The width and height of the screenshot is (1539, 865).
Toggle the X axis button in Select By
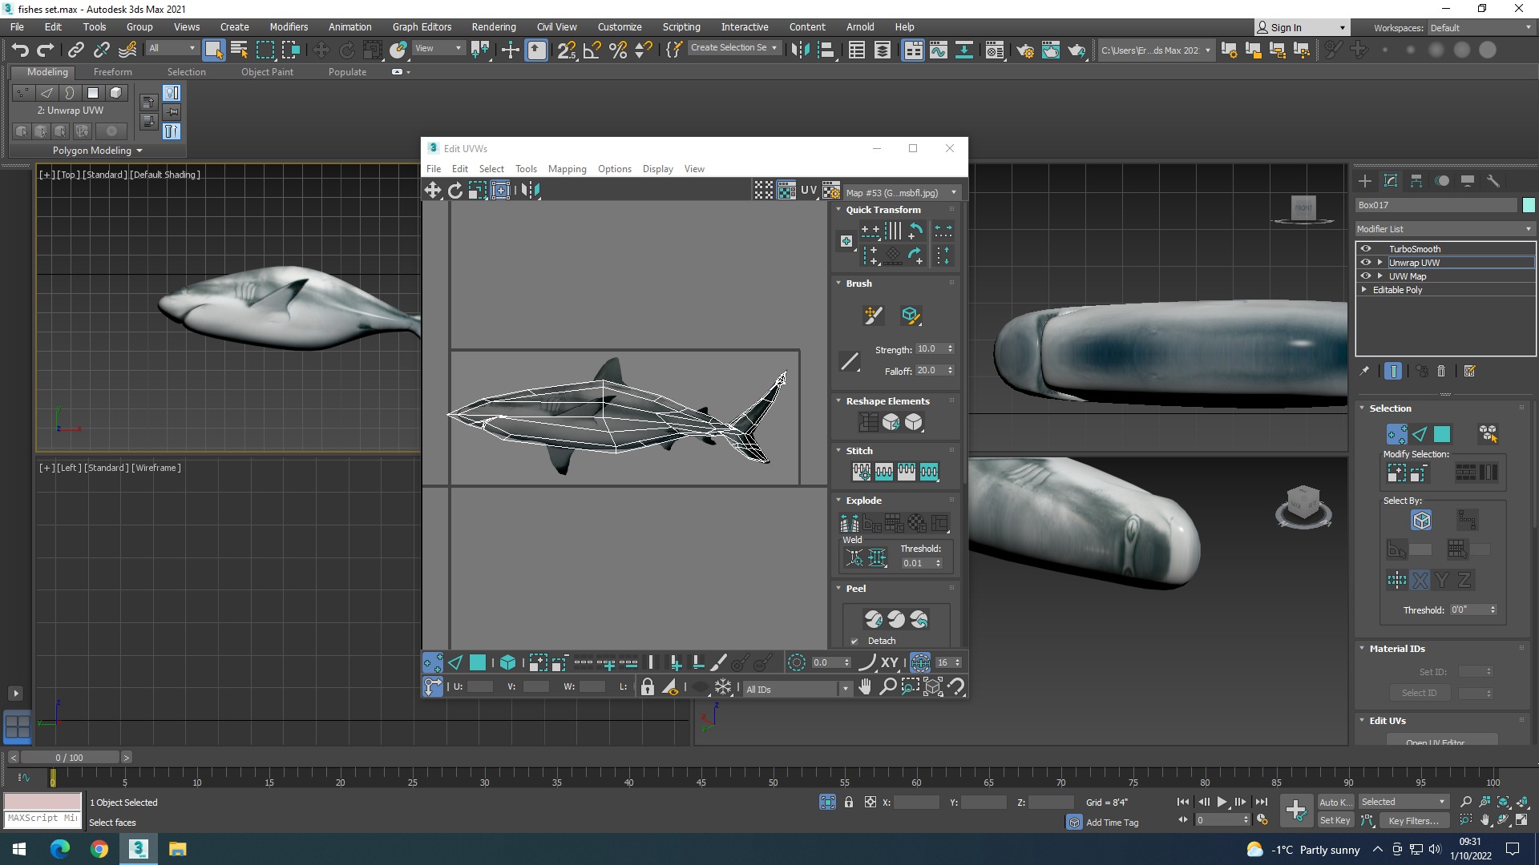tap(1420, 580)
